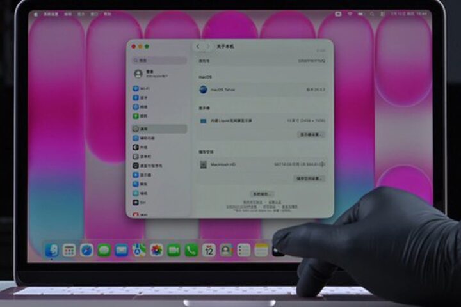
Task: Open battery status in menu bar
Action: click(x=360, y=14)
